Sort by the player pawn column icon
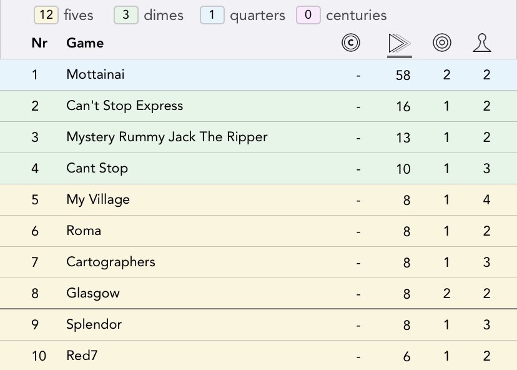This screenshot has width=517, height=370. pos(481,43)
